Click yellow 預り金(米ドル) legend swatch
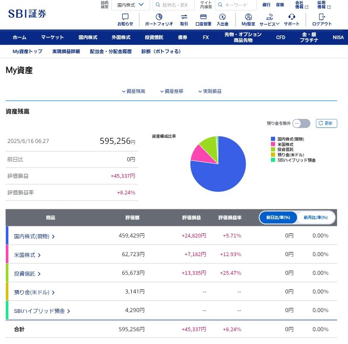The image size is (348, 344). pos(273,155)
